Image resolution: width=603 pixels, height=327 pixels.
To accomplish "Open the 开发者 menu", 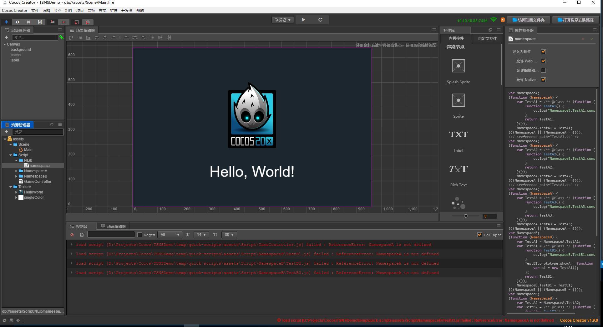I will pos(127,10).
